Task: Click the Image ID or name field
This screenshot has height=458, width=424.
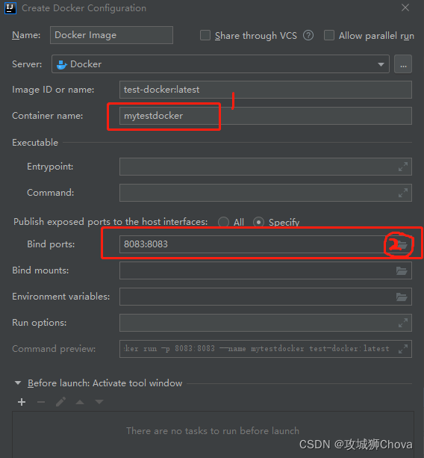Action: [266, 90]
